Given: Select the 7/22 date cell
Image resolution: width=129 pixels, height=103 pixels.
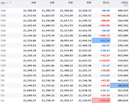Looking at the screenshot, I should pyautogui.click(x=3, y=31).
